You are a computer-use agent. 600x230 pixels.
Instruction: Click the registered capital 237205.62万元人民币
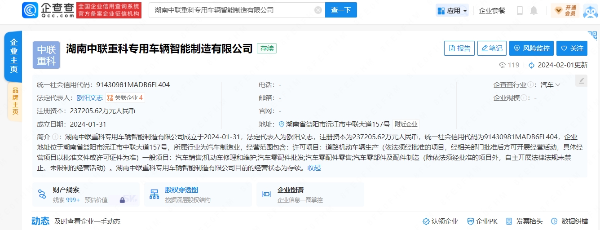point(103,111)
